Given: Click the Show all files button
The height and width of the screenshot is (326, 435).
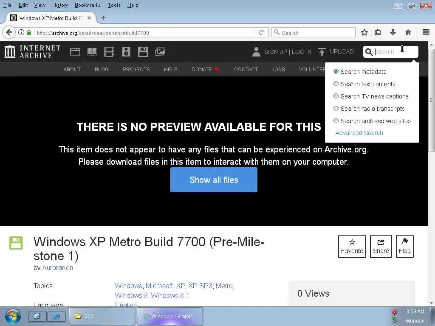Looking at the screenshot, I should (214, 180).
